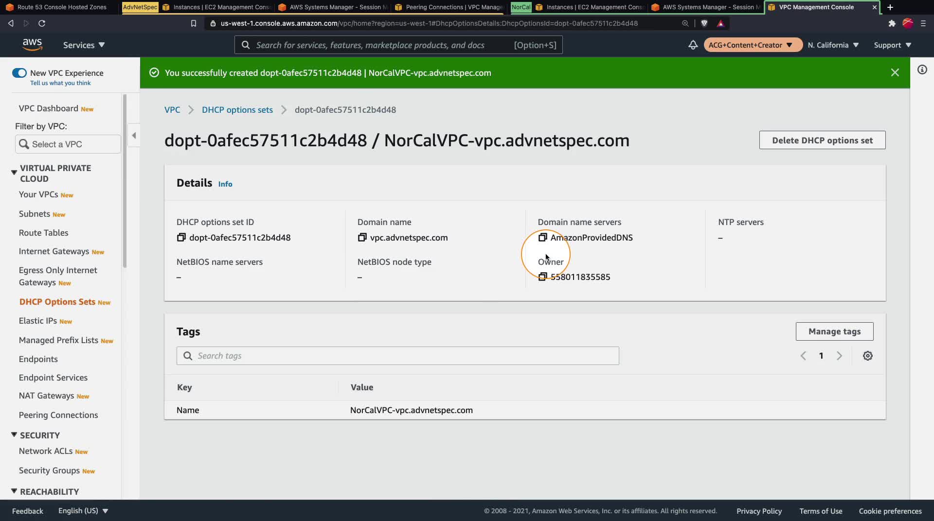This screenshot has height=521, width=934.
Task: Open the Support dropdown
Action: (x=892, y=45)
